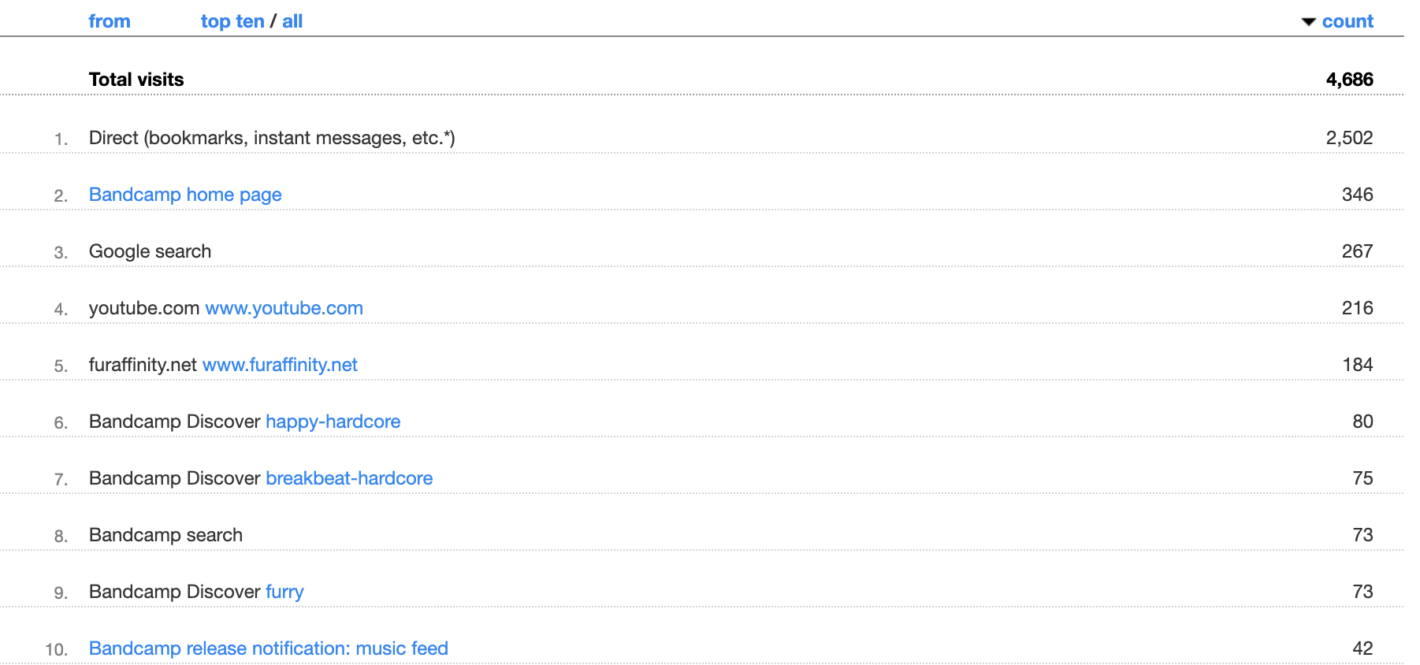Open the breakbeat-hardcore Discover link
Image resolution: width=1420 pixels, height=665 pixels.
pos(349,478)
